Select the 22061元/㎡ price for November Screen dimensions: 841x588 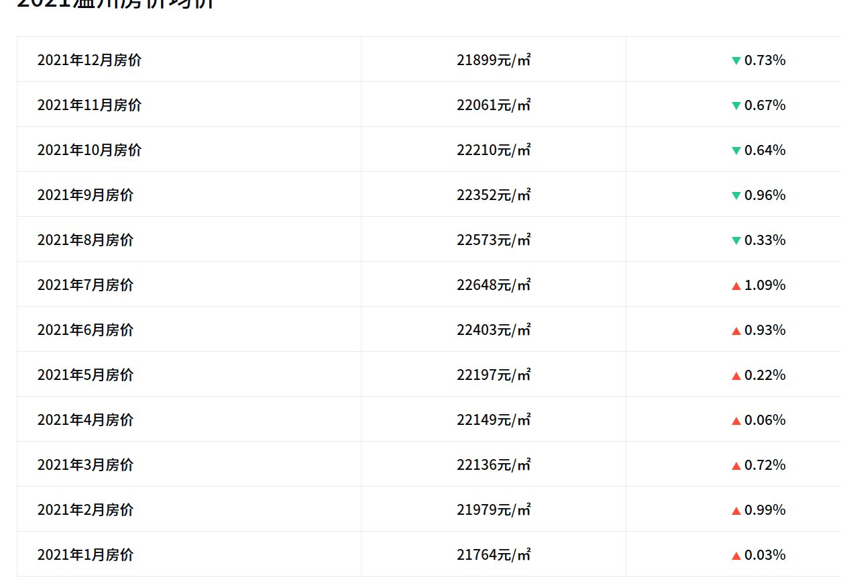pyautogui.click(x=494, y=105)
